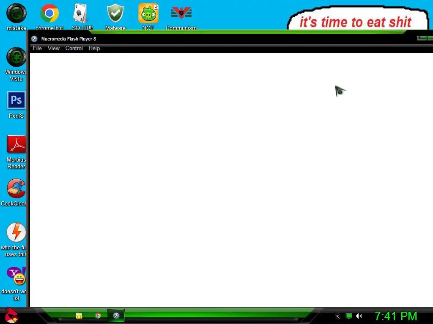
Task: Click the green window control button in title bar
Action: pos(422,38)
